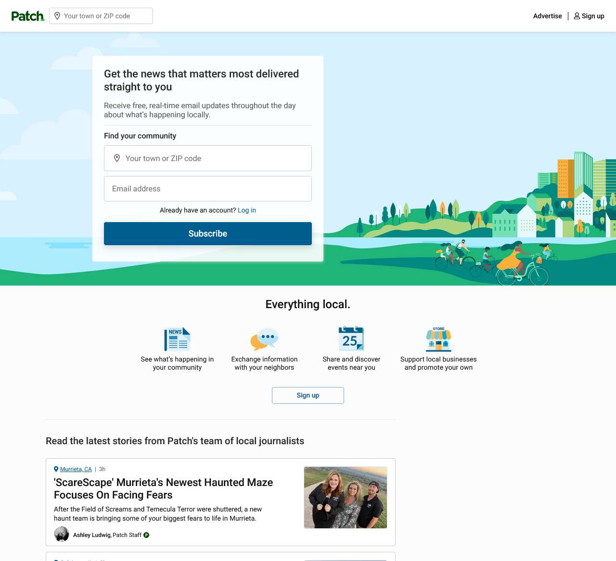Image resolution: width=616 pixels, height=561 pixels.
Task: Open the Murrieta, CA location link
Action: point(76,469)
